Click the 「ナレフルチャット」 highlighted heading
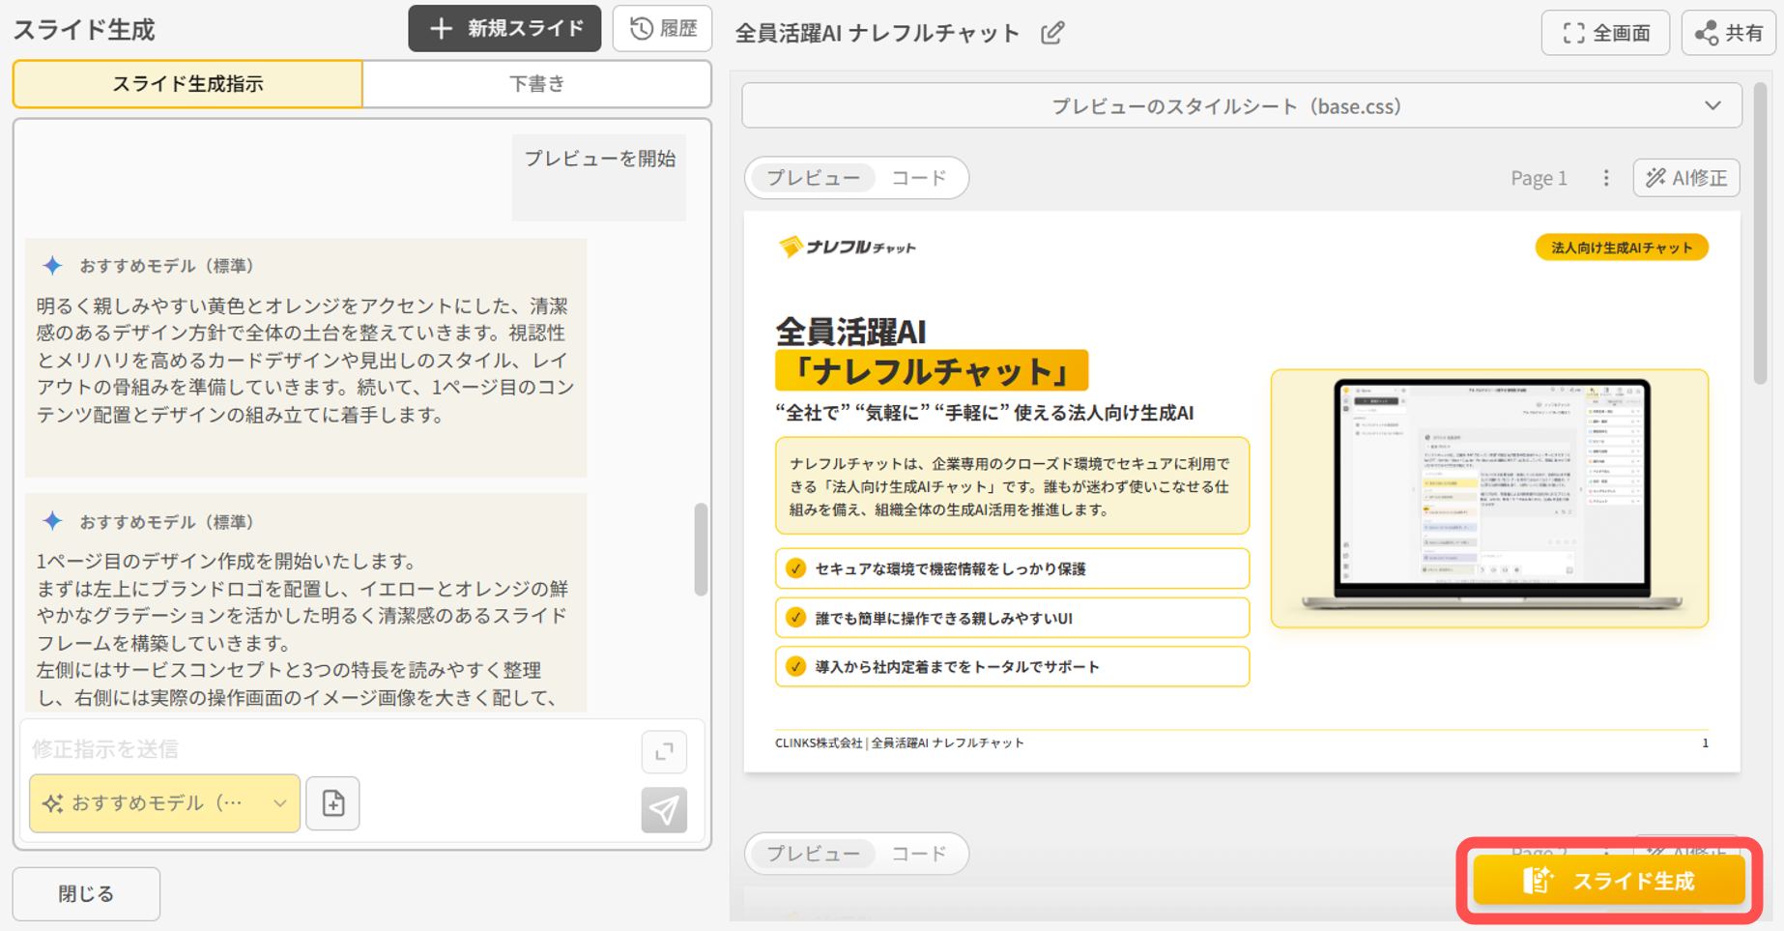 (x=932, y=371)
